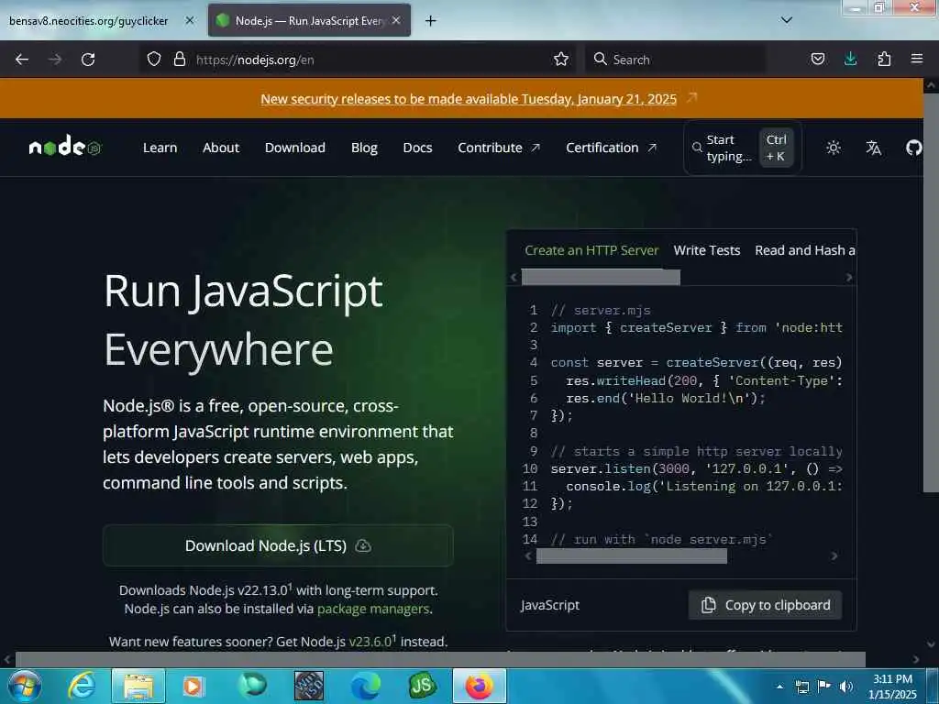Open the tracking protection shield icon
This screenshot has width=939, height=704.
[154, 60]
